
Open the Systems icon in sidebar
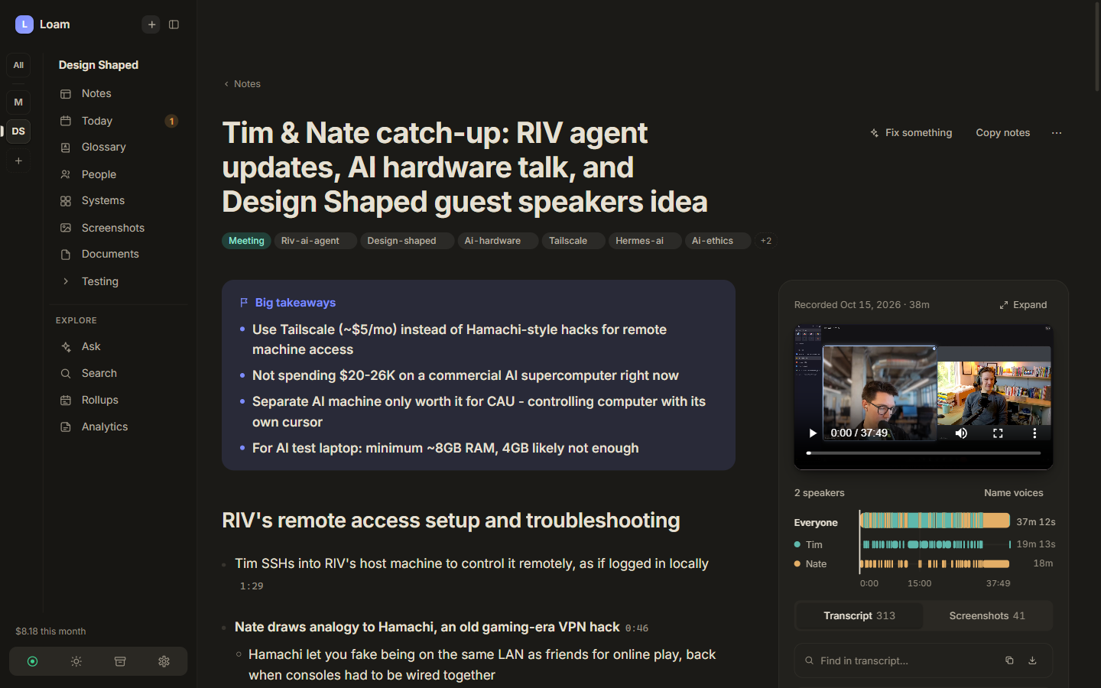tap(66, 201)
